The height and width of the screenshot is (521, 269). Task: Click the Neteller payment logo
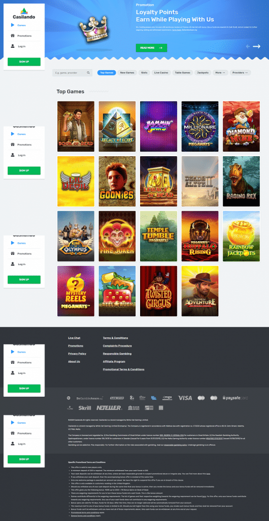(109, 408)
